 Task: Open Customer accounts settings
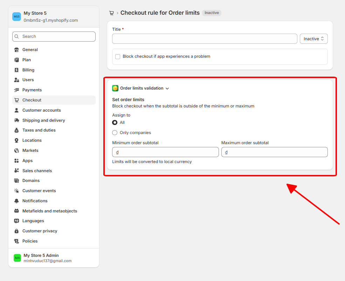[x=54, y=110]
